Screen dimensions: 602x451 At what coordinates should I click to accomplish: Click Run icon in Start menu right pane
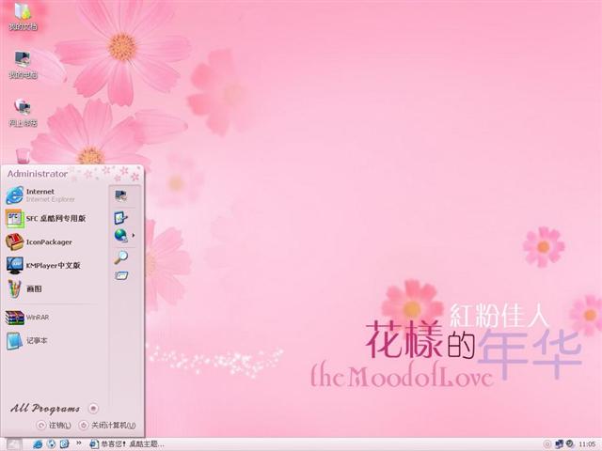click(121, 275)
